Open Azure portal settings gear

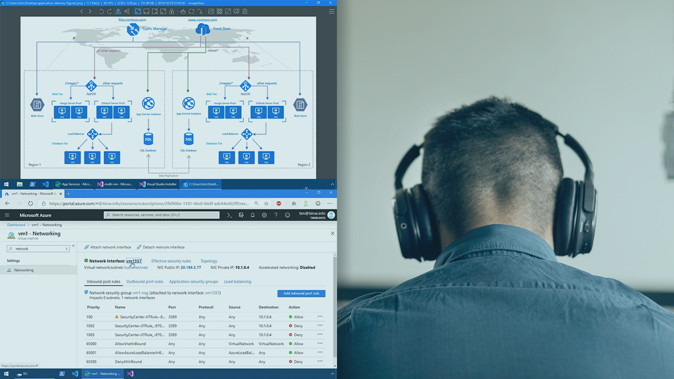tap(264, 215)
